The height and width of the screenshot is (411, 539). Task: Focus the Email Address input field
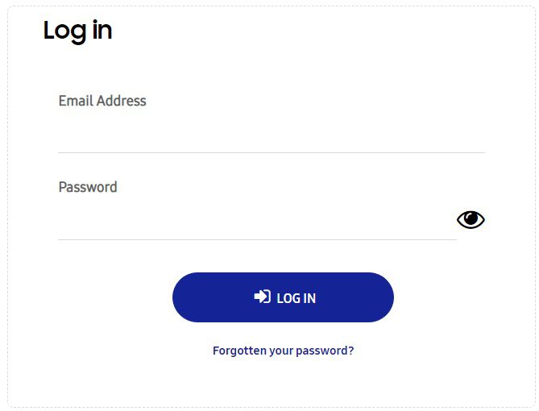point(271,135)
